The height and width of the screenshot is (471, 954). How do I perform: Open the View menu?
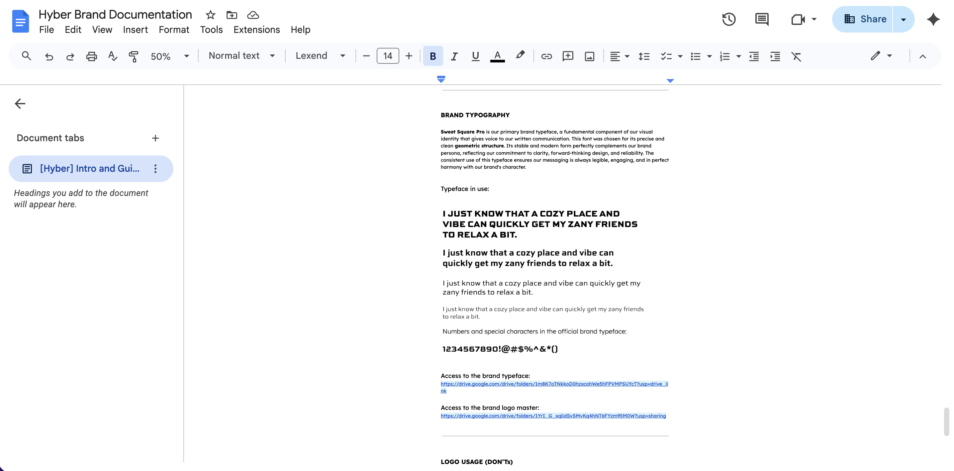[102, 30]
